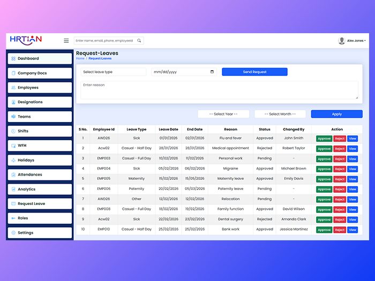Open Analytics from the sidebar
Image resolution: width=375 pixels, height=281 pixels.
coord(40,189)
